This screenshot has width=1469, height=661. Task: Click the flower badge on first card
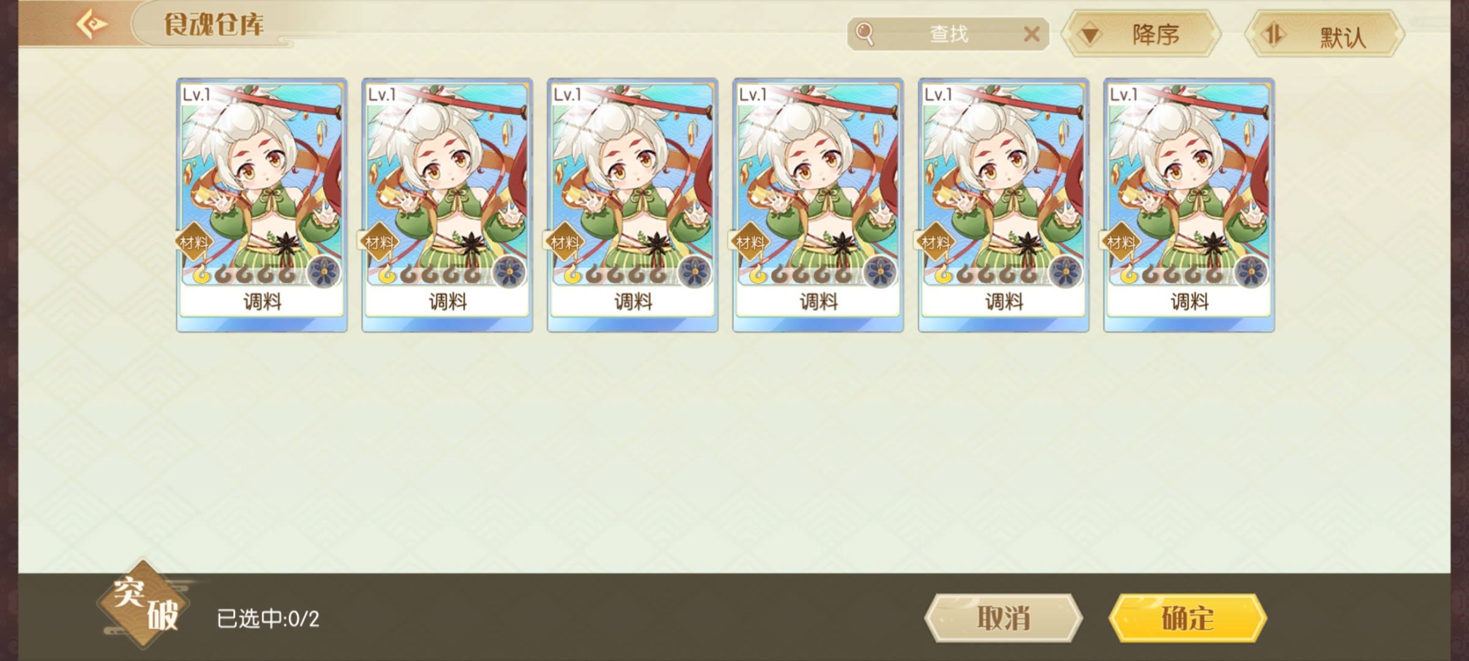[324, 272]
